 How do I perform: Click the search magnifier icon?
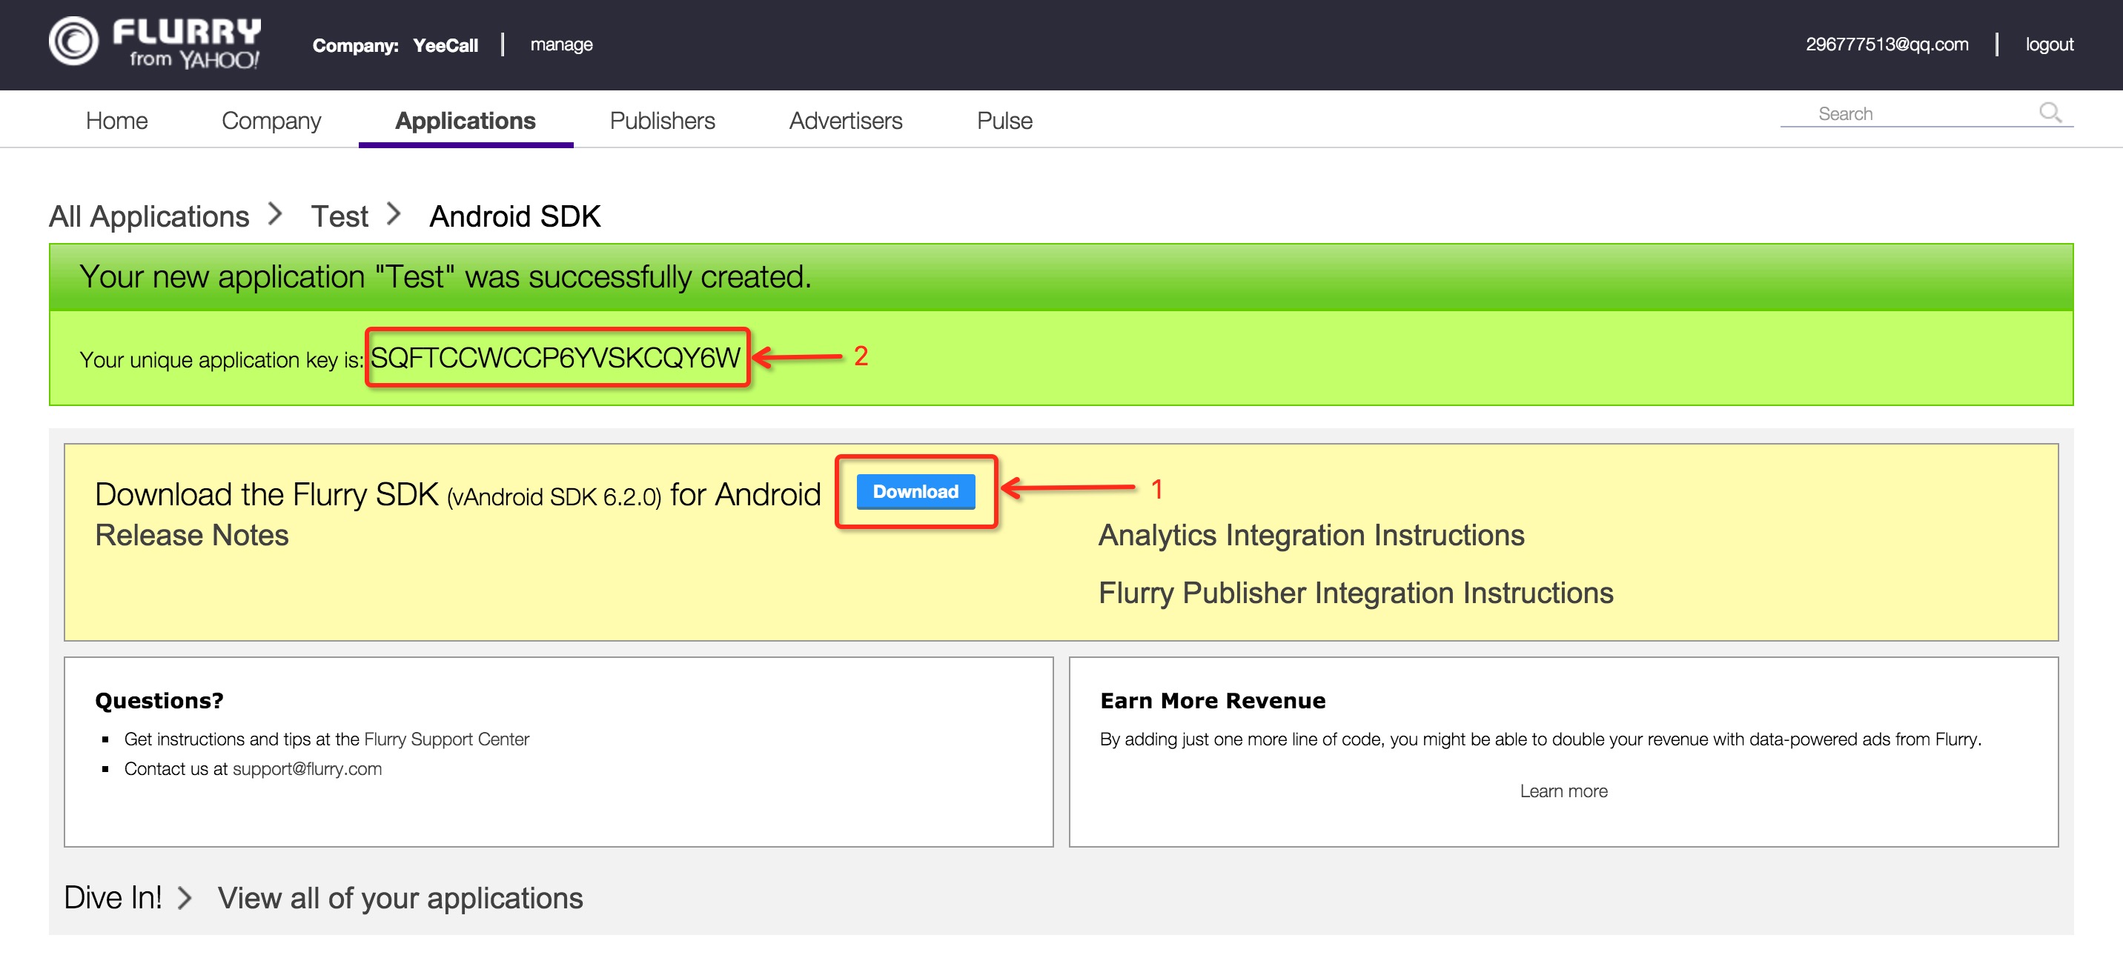pyautogui.click(x=2050, y=112)
